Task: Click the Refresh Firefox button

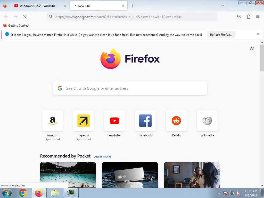Action: tap(221, 35)
